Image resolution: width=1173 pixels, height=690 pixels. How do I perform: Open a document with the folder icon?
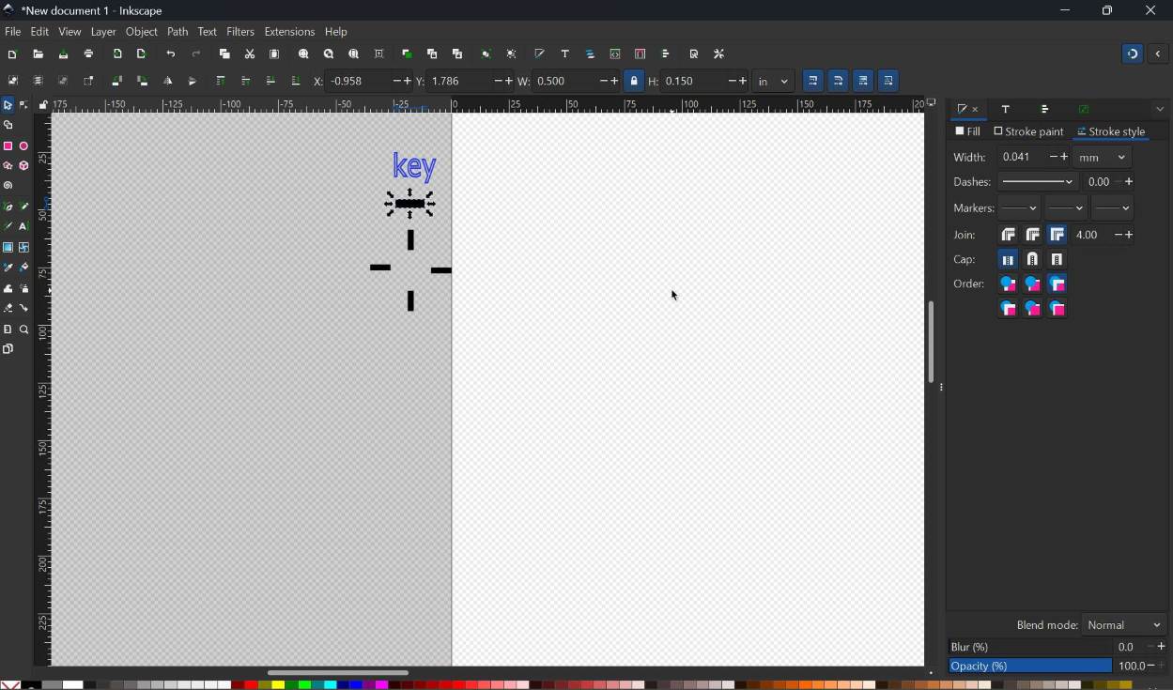[38, 54]
